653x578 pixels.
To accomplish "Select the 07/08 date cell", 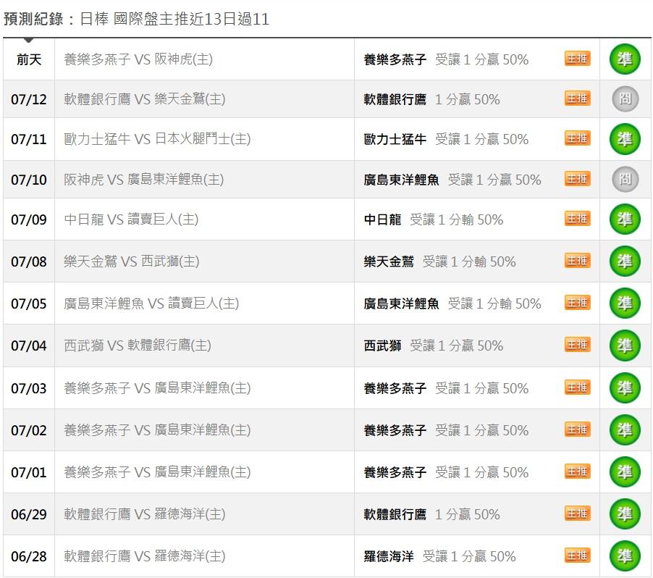I will 29,261.
